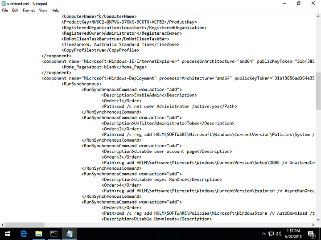Click the disable async RunOnce line
321x240 pixels.
click(162, 180)
